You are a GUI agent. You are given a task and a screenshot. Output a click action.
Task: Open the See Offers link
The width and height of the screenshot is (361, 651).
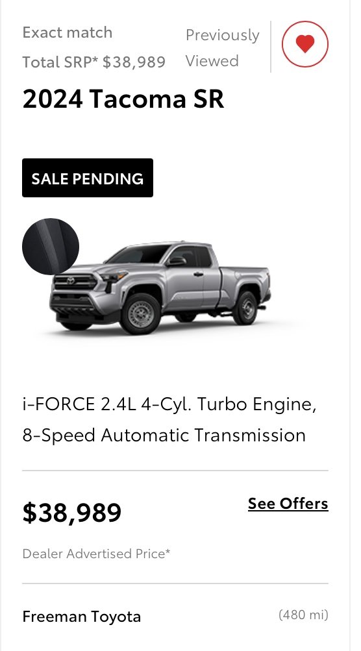click(288, 504)
